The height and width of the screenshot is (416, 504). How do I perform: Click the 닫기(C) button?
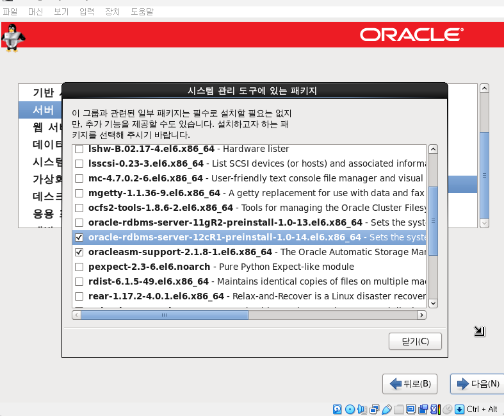coord(415,342)
